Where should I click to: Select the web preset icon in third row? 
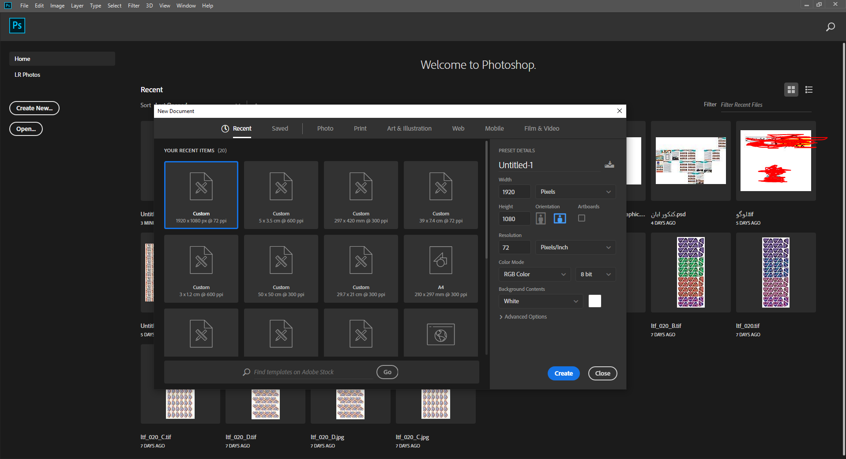441,334
